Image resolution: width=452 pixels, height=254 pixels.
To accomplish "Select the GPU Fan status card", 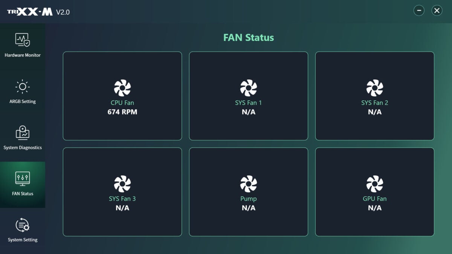I will (x=374, y=192).
